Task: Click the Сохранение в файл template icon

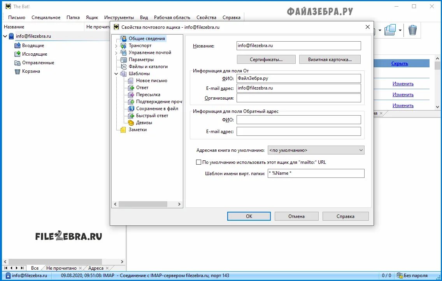Action: tap(131, 109)
